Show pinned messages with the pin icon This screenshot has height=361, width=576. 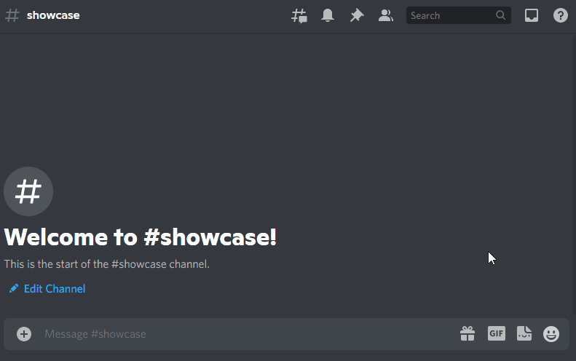tap(356, 15)
